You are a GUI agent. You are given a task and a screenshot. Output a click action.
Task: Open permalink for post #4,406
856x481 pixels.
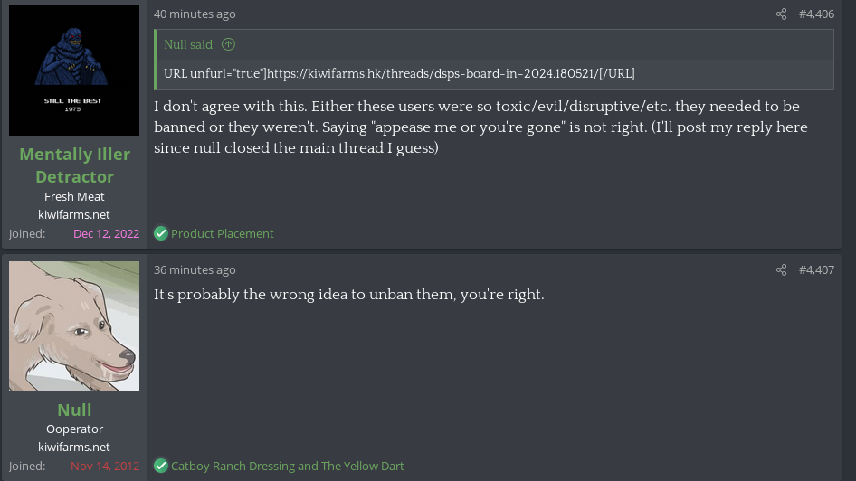[x=816, y=14]
